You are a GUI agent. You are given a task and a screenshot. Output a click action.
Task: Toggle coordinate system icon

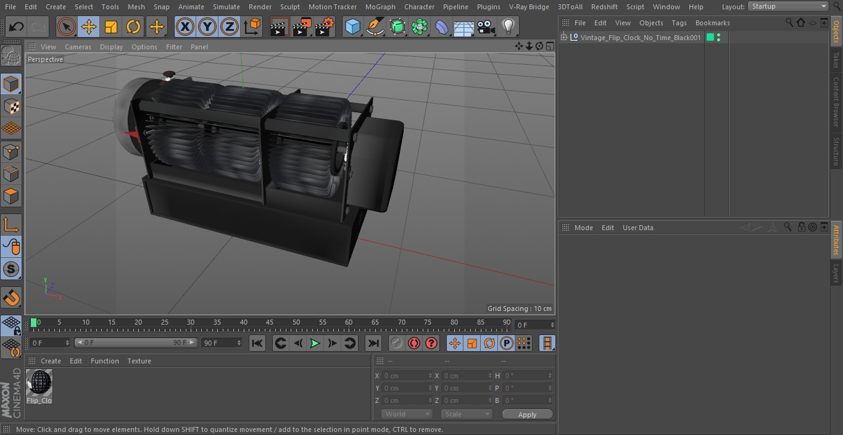tap(252, 27)
